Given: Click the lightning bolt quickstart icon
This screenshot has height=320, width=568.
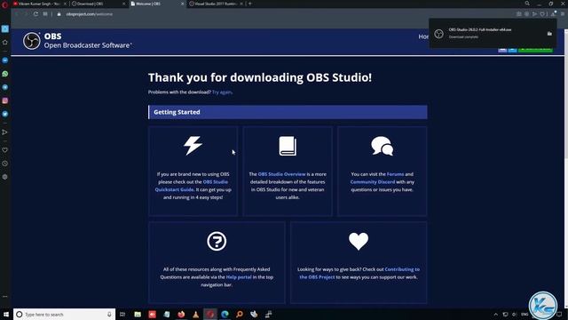Looking at the screenshot, I should click(x=193, y=146).
